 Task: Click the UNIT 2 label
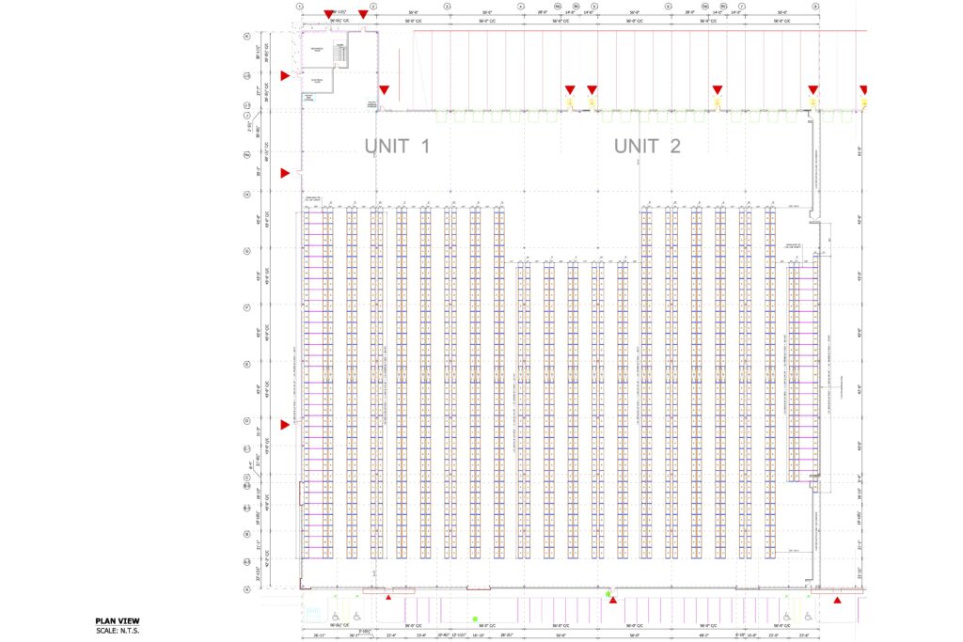[x=647, y=146]
